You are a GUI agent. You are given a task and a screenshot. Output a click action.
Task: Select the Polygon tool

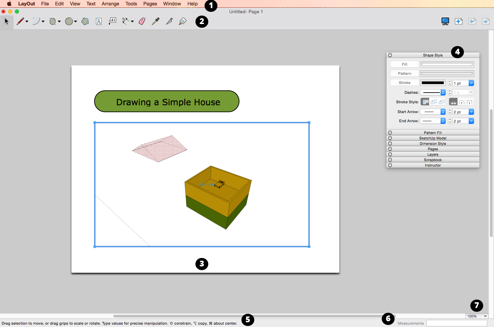[x=85, y=21]
